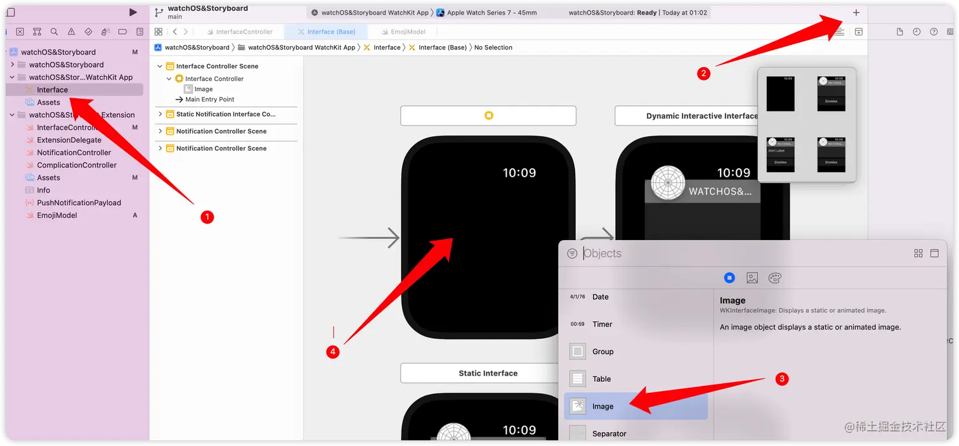Open the Library with the plus button
Viewport: 959px width, 446px height.
[x=856, y=12]
